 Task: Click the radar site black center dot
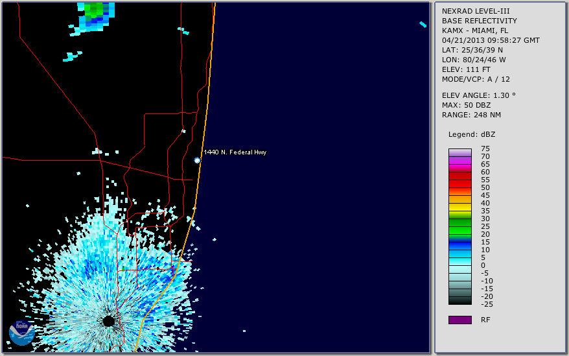pyautogui.click(x=109, y=321)
